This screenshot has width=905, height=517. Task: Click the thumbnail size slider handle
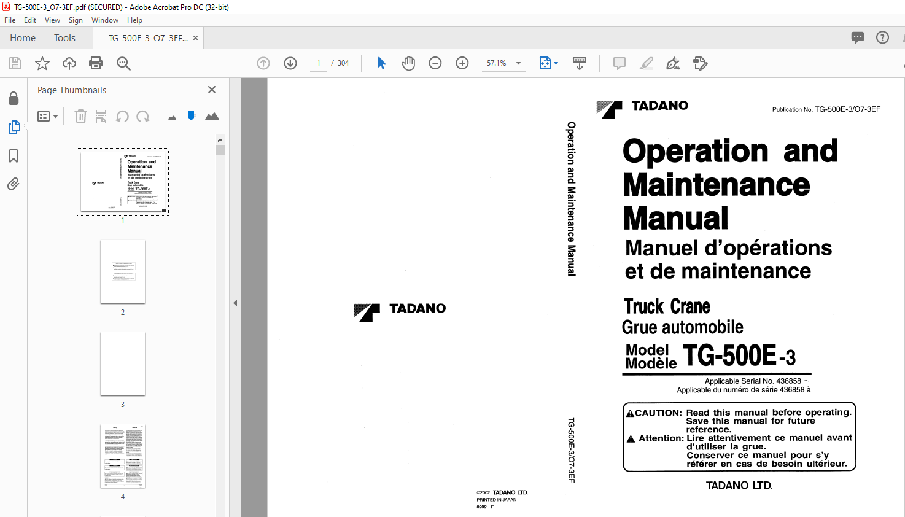click(192, 115)
